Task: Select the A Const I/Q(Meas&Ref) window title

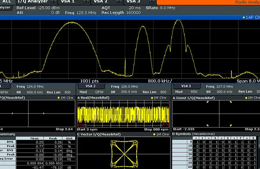Action: pos(194,98)
